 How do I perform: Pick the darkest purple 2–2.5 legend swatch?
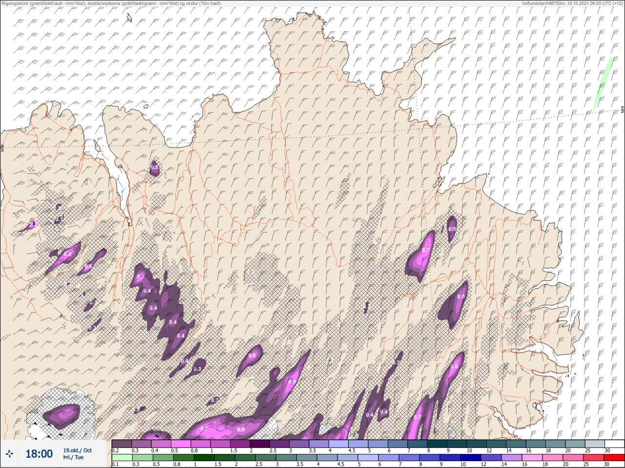click(x=261, y=444)
